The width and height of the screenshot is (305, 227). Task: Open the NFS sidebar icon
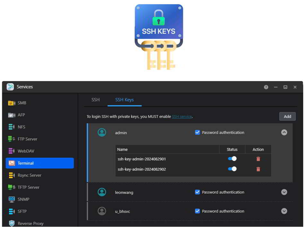pyautogui.click(x=12, y=127)
